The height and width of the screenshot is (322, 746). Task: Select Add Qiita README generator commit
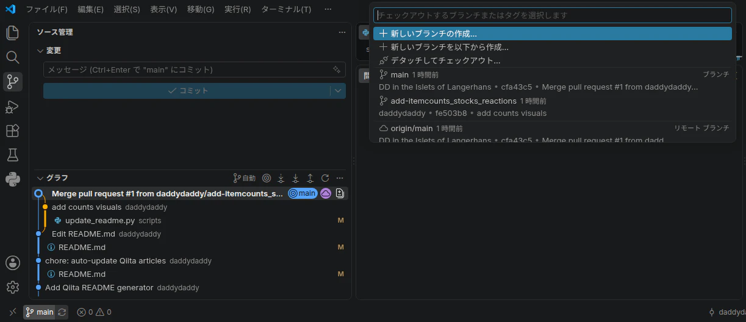point(190,287)
